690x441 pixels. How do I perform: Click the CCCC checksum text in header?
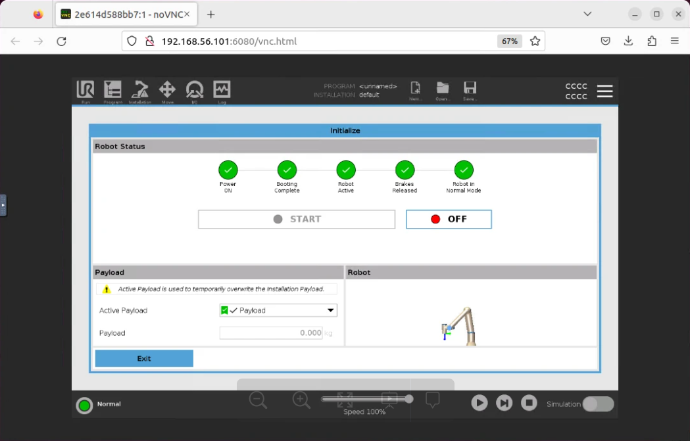(576, 91)
